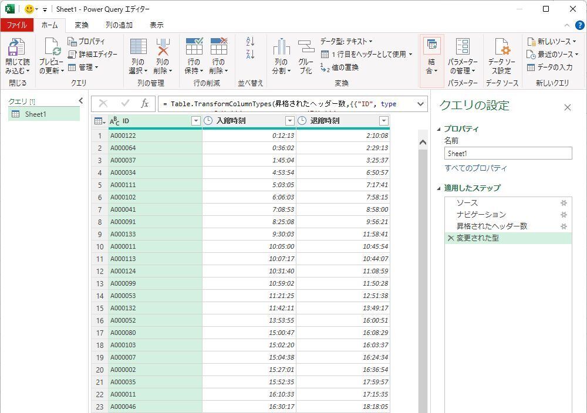
Task: Open 退館時刻 column filter dropdown
Action: point(384,121)
